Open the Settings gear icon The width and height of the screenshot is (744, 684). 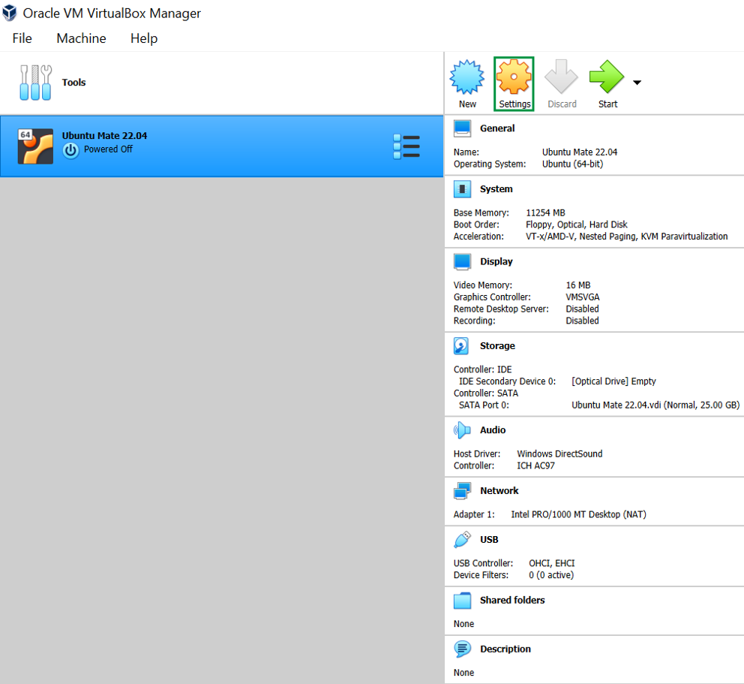pos(514,78)
